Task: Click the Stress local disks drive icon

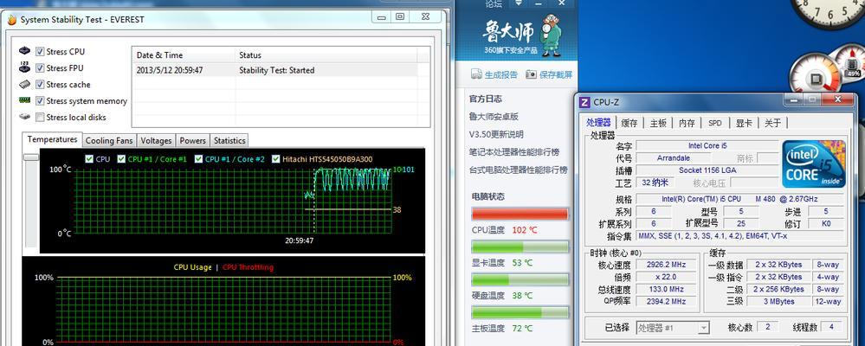Action: click(x=25, y=117)
